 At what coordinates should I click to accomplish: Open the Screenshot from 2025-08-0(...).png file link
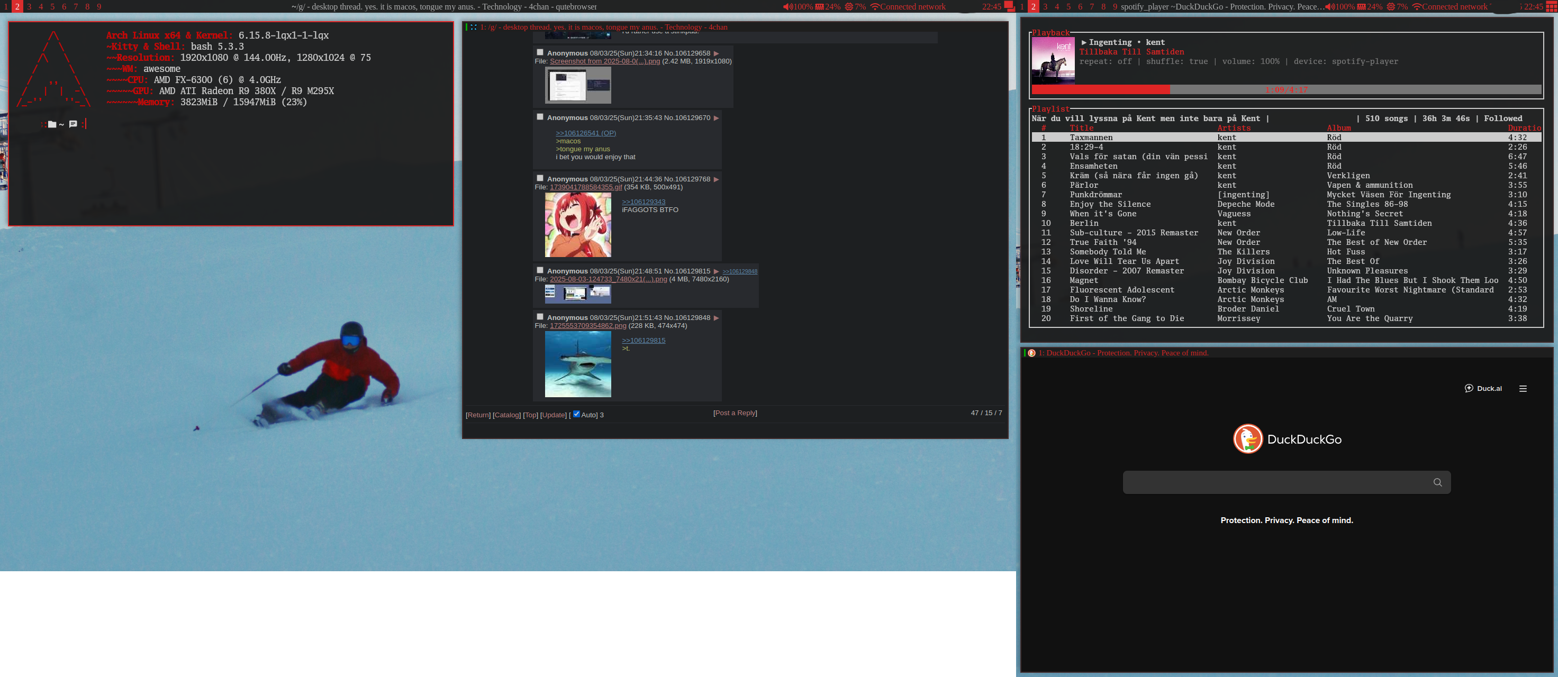coord(605,61)
